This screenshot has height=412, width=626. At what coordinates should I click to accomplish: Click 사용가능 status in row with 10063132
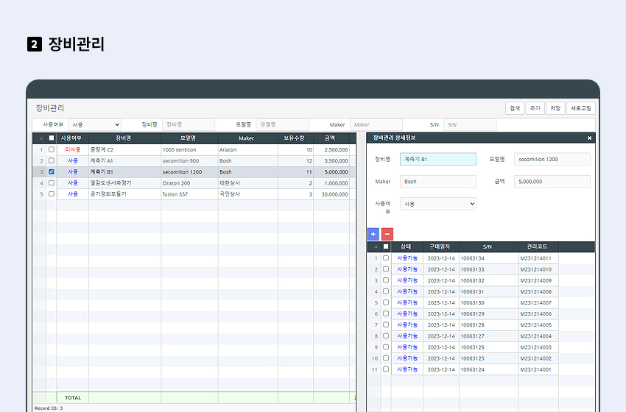(x=407, y=280)
